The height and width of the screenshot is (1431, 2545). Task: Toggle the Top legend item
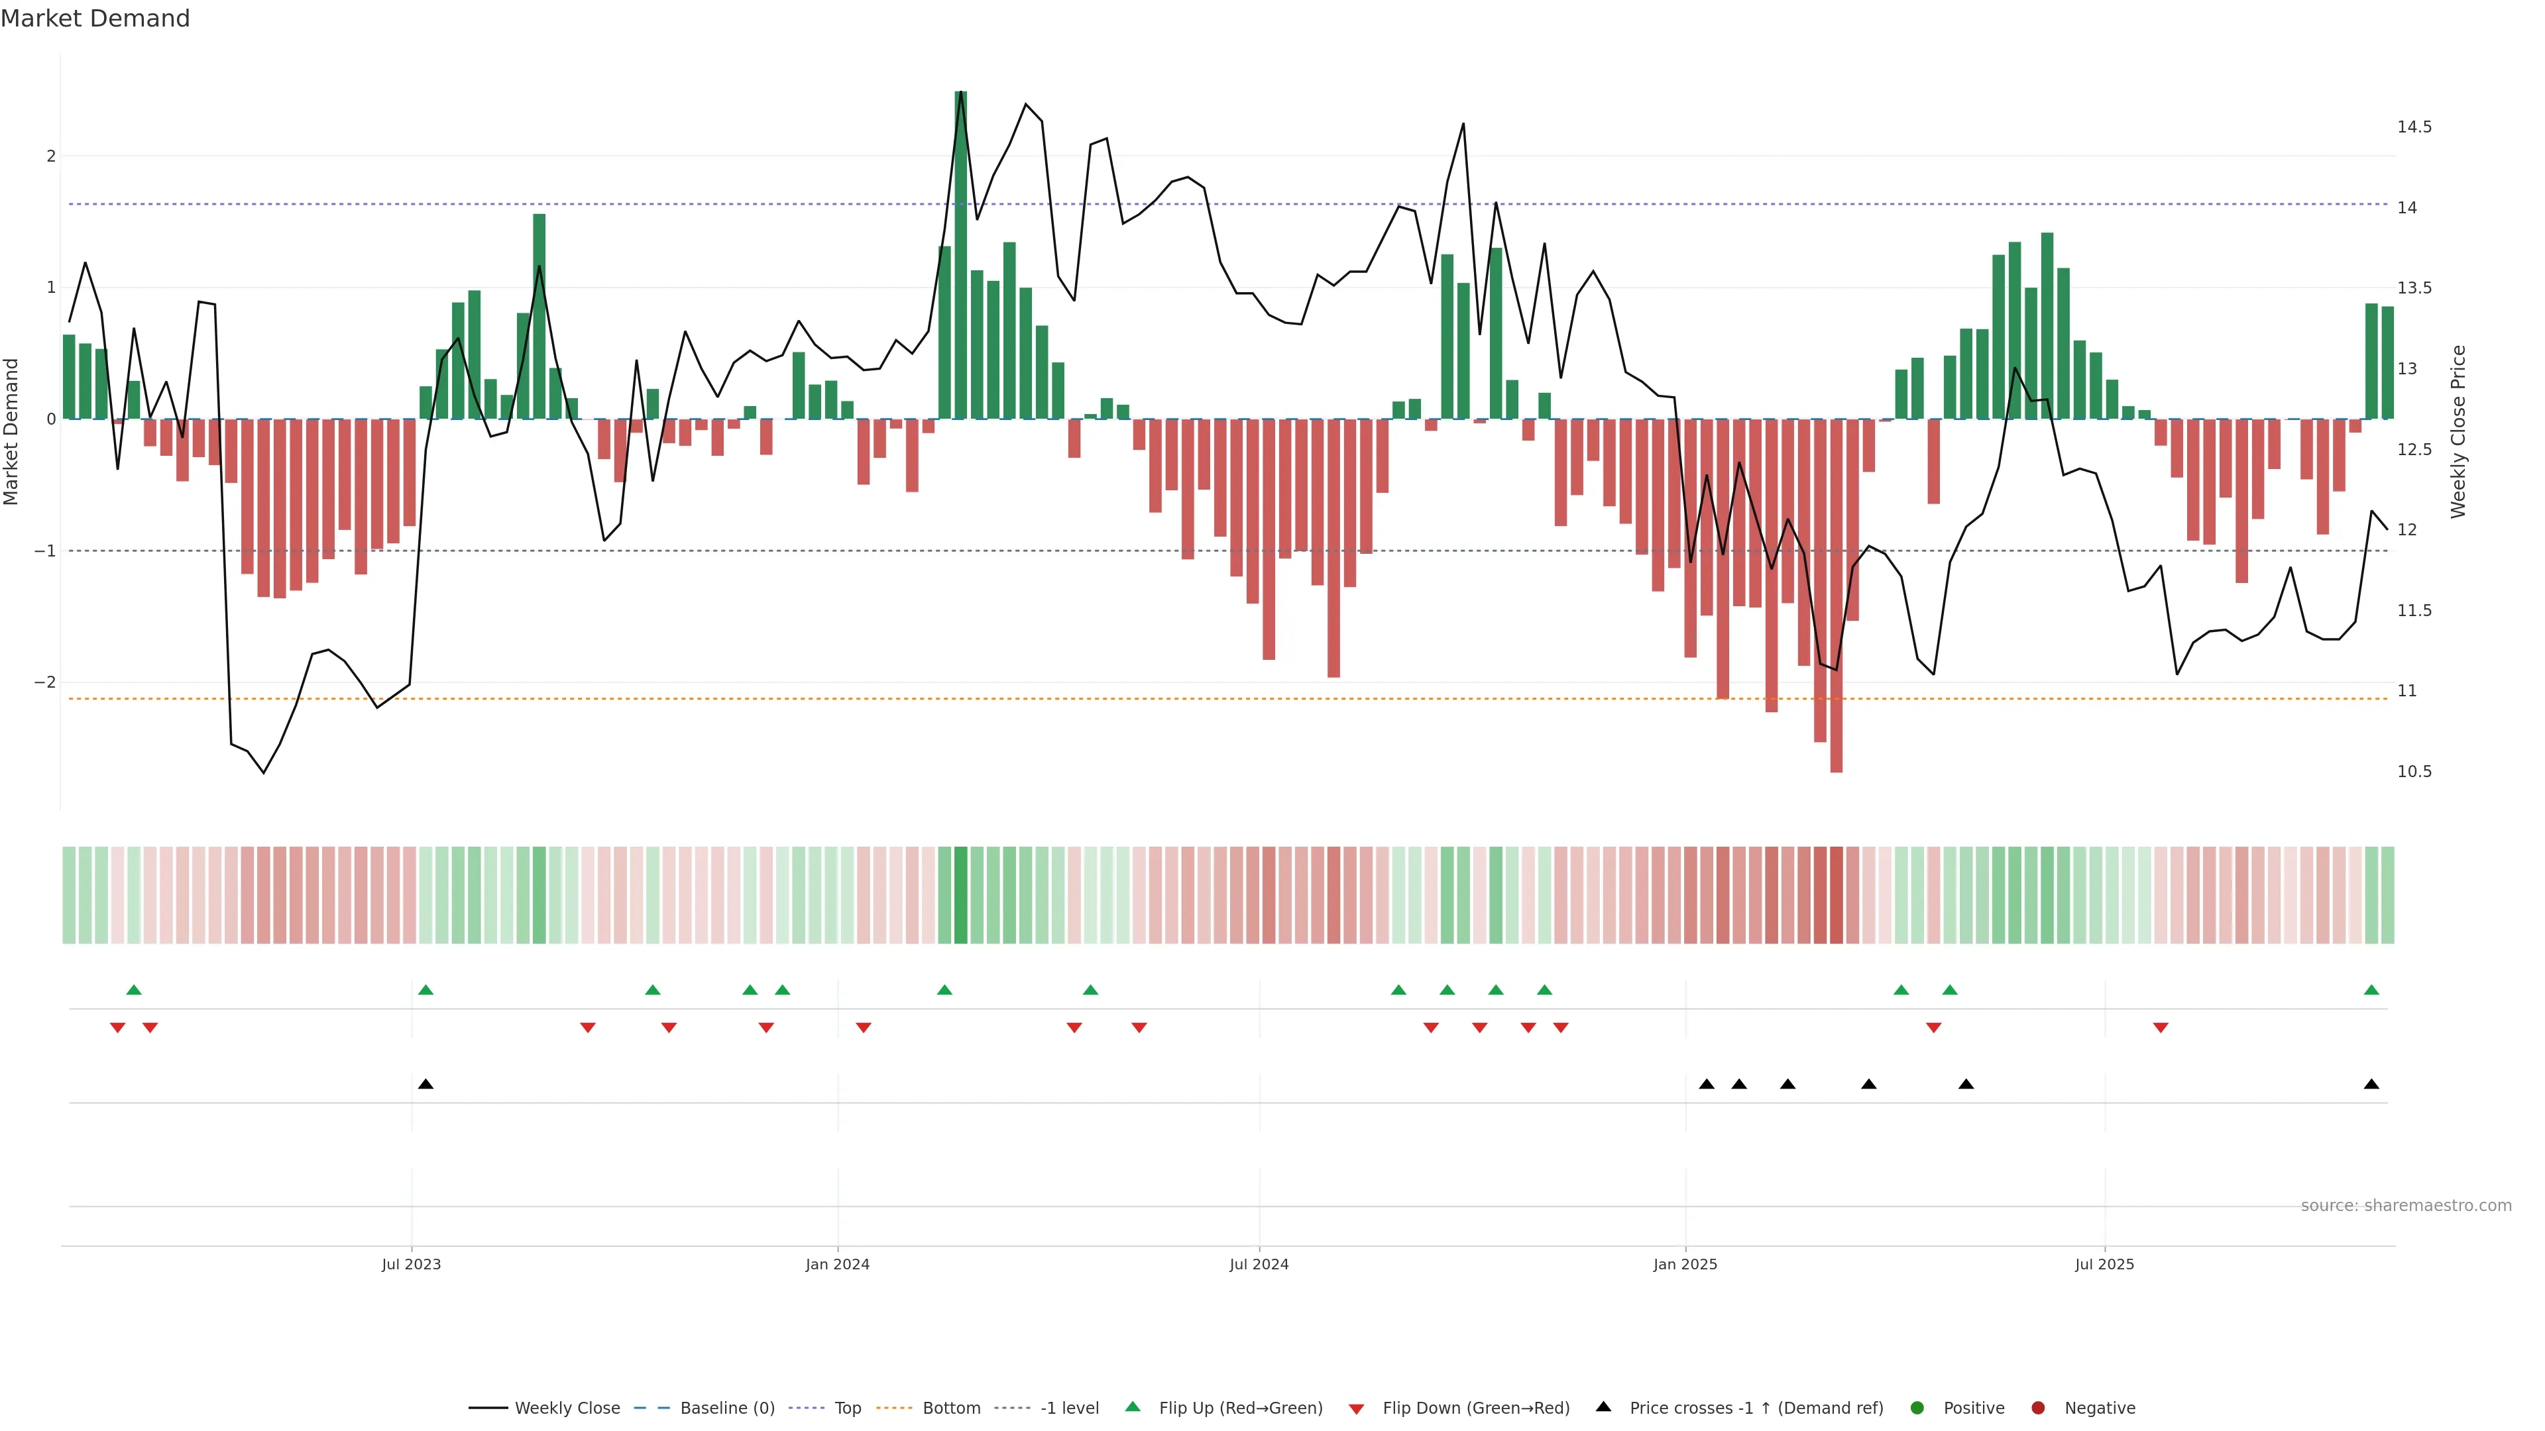coord(847,1408)
